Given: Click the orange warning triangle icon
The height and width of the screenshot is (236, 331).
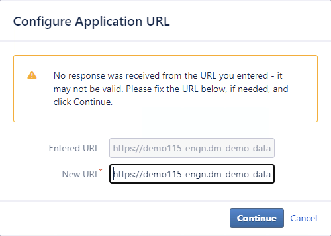Looking at the screenshot, I should pyautogui.click(x=32, y=76).
